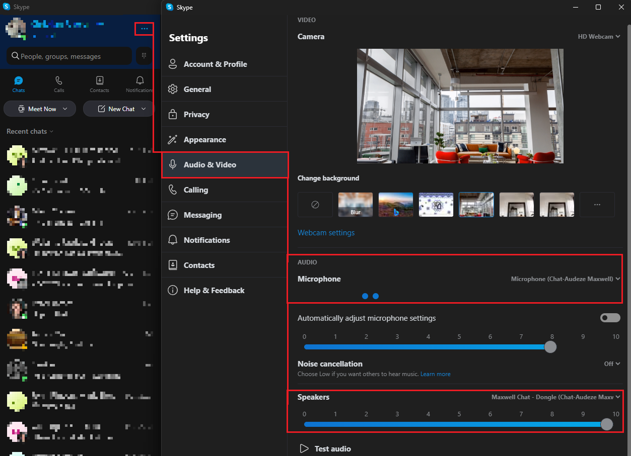Image resolution: width=631 pixels, height=456 pixels.
Task: Click the profile avatar picture
Action: coord(16,29)
